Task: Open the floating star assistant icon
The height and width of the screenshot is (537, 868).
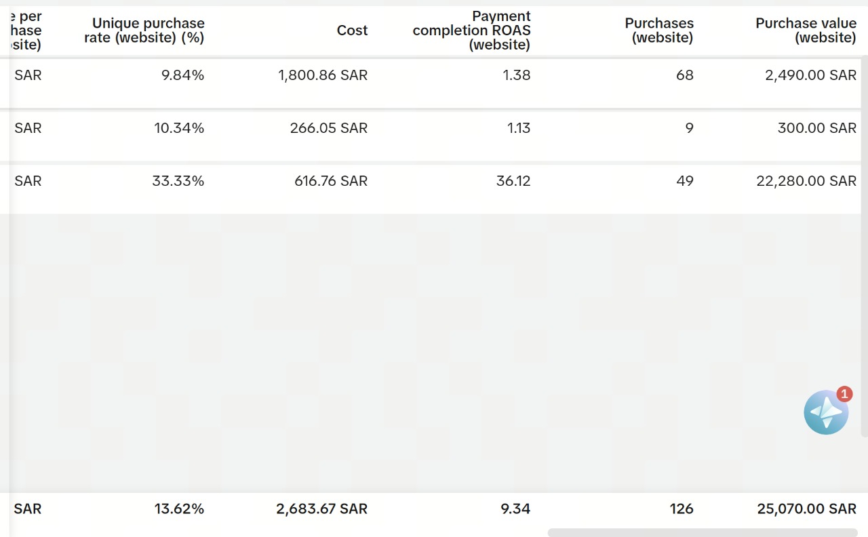Action: tap(825, 412)
